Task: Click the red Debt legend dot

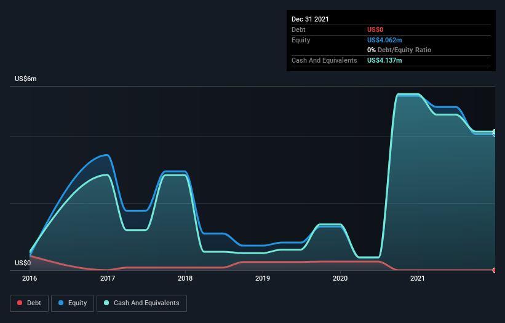Action: (x=20, y=303)
